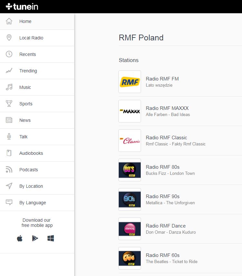Open Recents in sidebar
The height and width of the screenshot is (276, 242).
click(x=28, y=54)
